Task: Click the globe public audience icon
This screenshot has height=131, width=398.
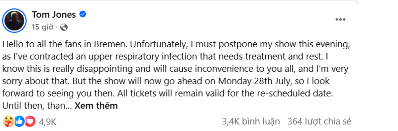Action: (x=64, y=27)
